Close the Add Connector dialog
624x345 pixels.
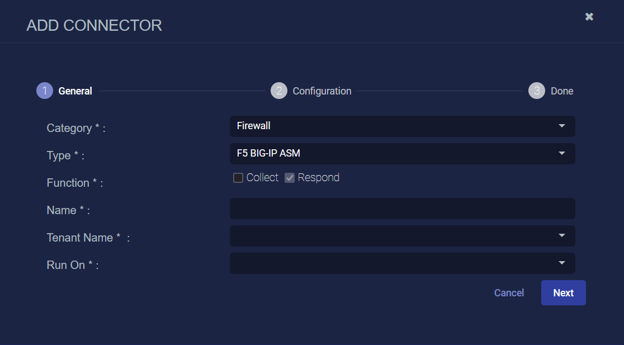[589, 17]
